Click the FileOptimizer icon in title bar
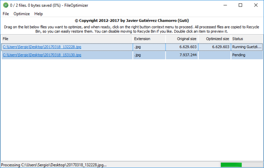This screenshot has height=168, width=264. click(x=5, y=5)
